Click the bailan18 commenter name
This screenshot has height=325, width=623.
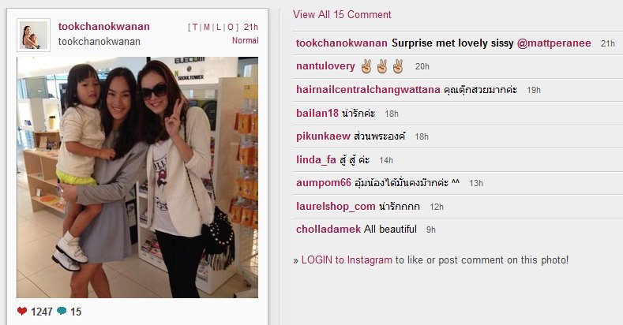click(x=317, y=113)
